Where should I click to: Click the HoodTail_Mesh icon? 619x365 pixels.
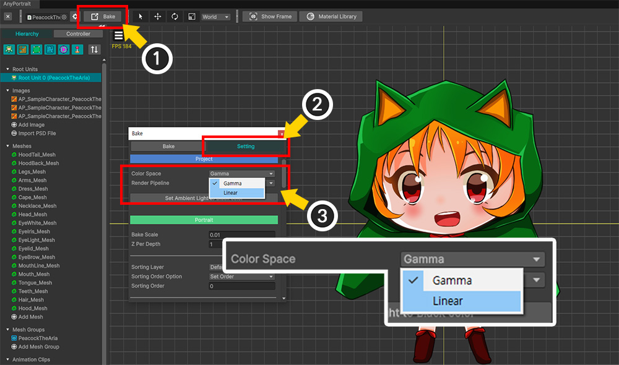[x=14, y=155]
